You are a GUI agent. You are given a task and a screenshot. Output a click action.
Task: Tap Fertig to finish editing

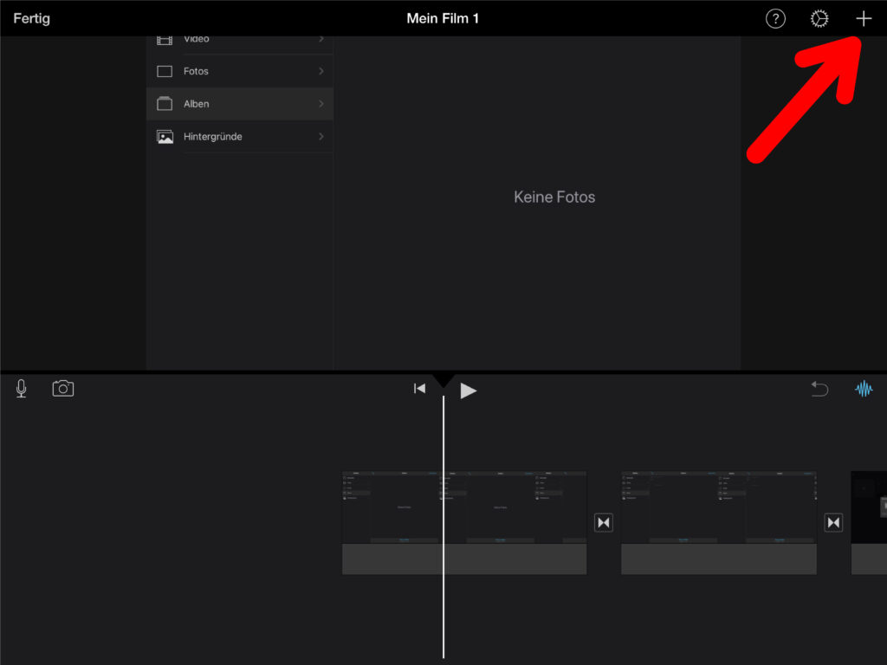click(31, 18)
